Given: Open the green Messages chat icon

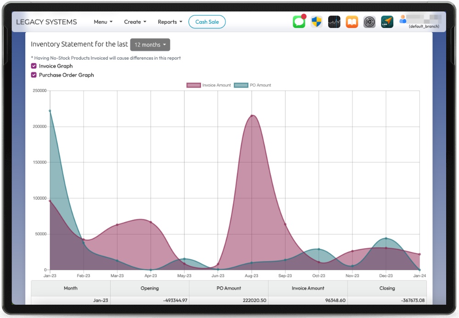Looking at the screenshot, I should (x=299, y=22).
